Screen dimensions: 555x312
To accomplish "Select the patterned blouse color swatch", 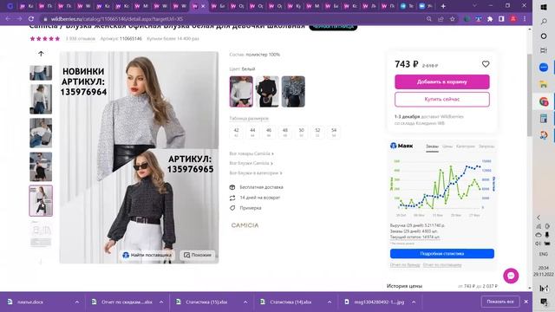I will [x=293, y=91].
